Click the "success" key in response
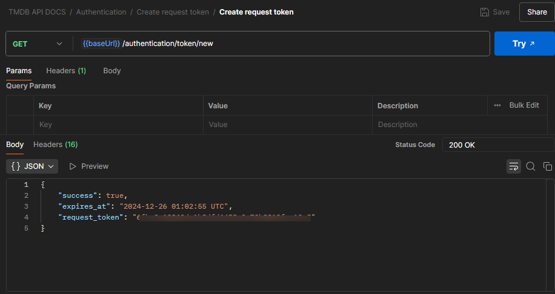555x294 pixels. coord(78,195)
